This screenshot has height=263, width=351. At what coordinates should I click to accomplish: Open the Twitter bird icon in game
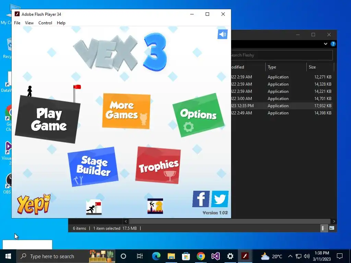click(220, 199)
